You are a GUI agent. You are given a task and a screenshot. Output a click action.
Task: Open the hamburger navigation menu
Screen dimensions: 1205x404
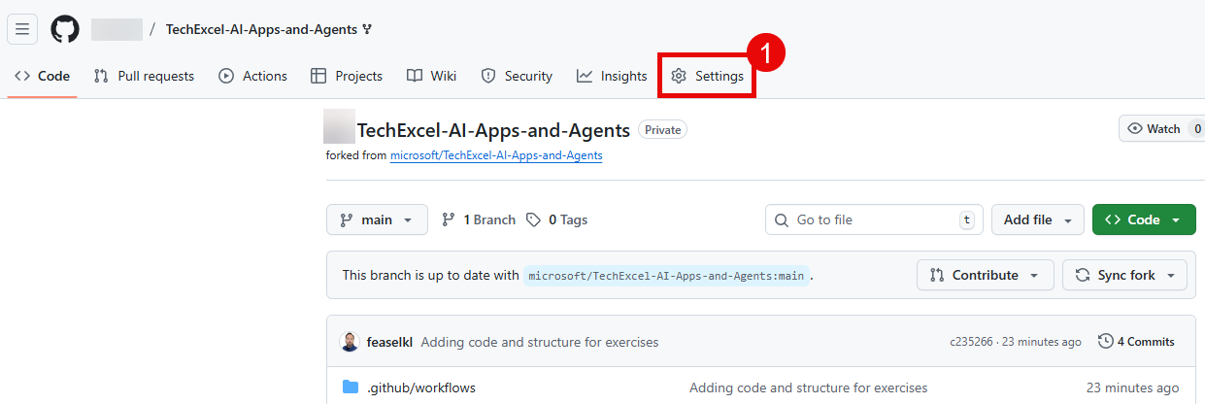22,29
